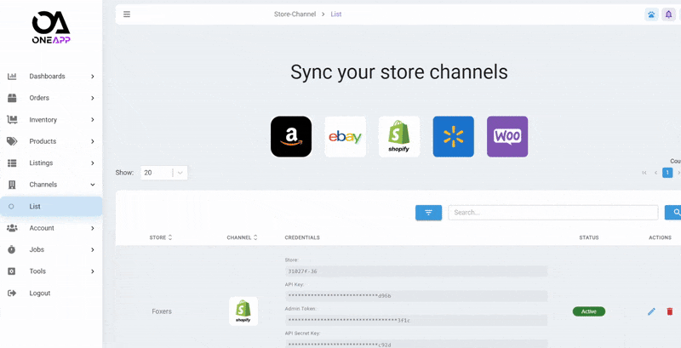Screen dimensions: 681x348
Task: Expand the Tools menu chevron
Action: [x=93, y=271]
